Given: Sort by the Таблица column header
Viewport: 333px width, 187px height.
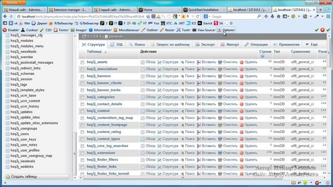Looking at the screenshot, I should 94,51.
